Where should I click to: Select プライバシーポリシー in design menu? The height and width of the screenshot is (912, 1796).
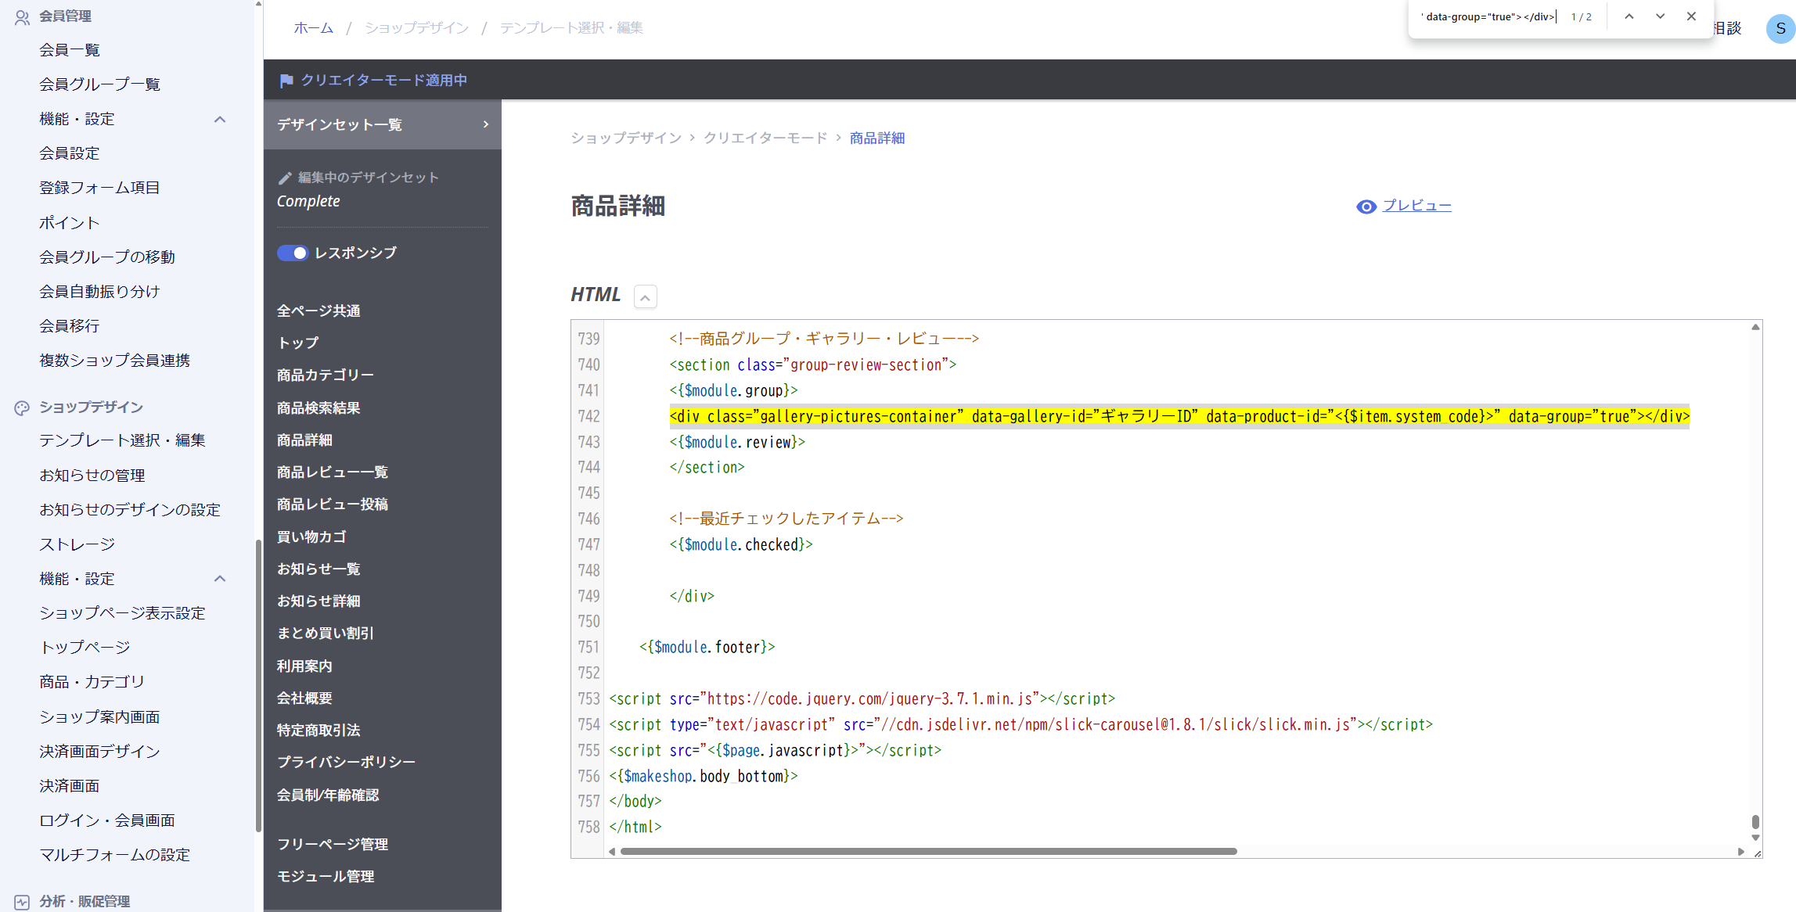pyautogui.click(x=346, y=763)
